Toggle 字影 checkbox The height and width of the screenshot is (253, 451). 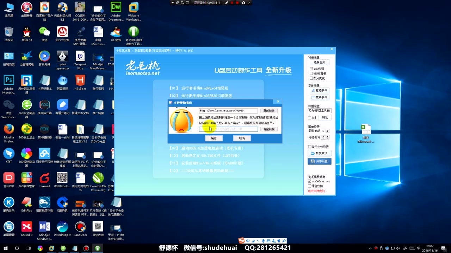coord(310,118)
